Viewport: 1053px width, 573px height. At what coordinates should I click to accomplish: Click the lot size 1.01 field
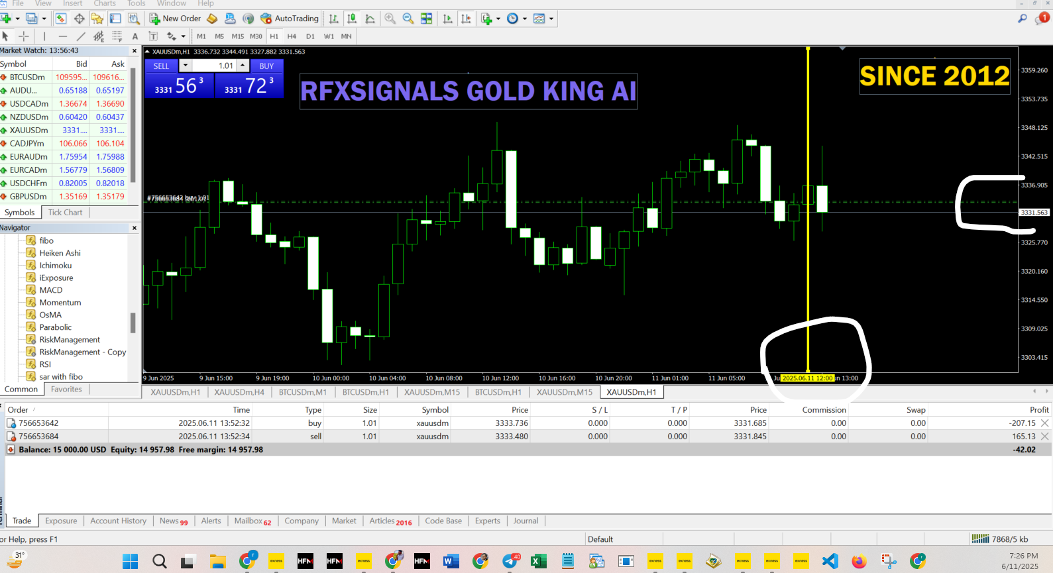click(x=214, y=66)
